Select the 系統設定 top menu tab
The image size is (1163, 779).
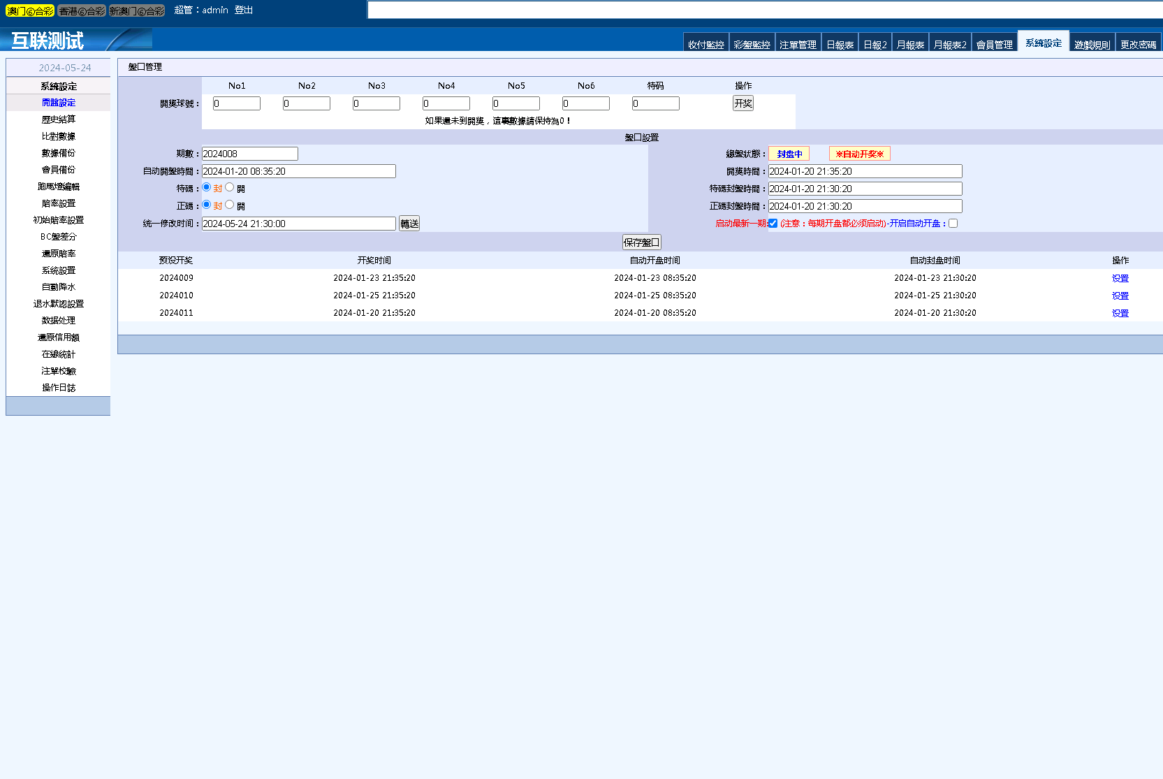click(x=1044, y=42)
